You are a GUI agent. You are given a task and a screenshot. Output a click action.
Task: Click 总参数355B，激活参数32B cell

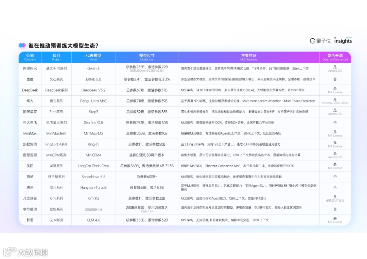(147, 220)
